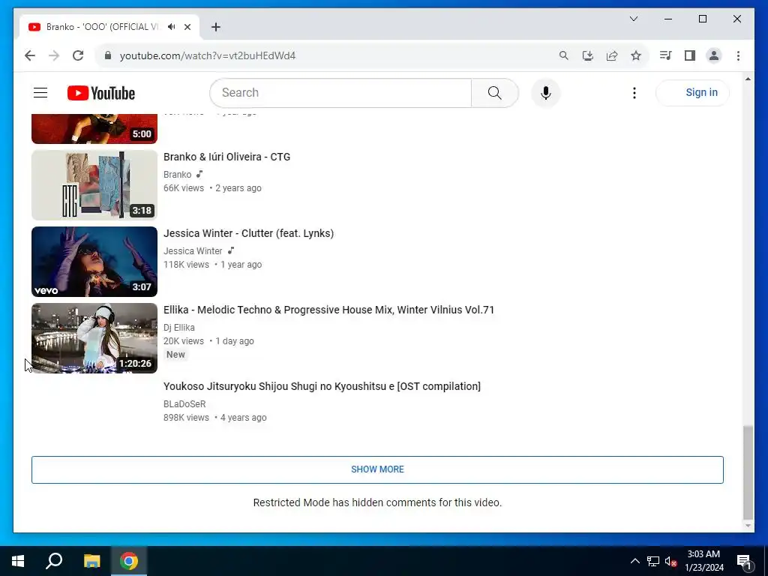Viewport: 768px width, 576px height.
Task: Focus the YouTube Search input box
Action: pos(340,92)
